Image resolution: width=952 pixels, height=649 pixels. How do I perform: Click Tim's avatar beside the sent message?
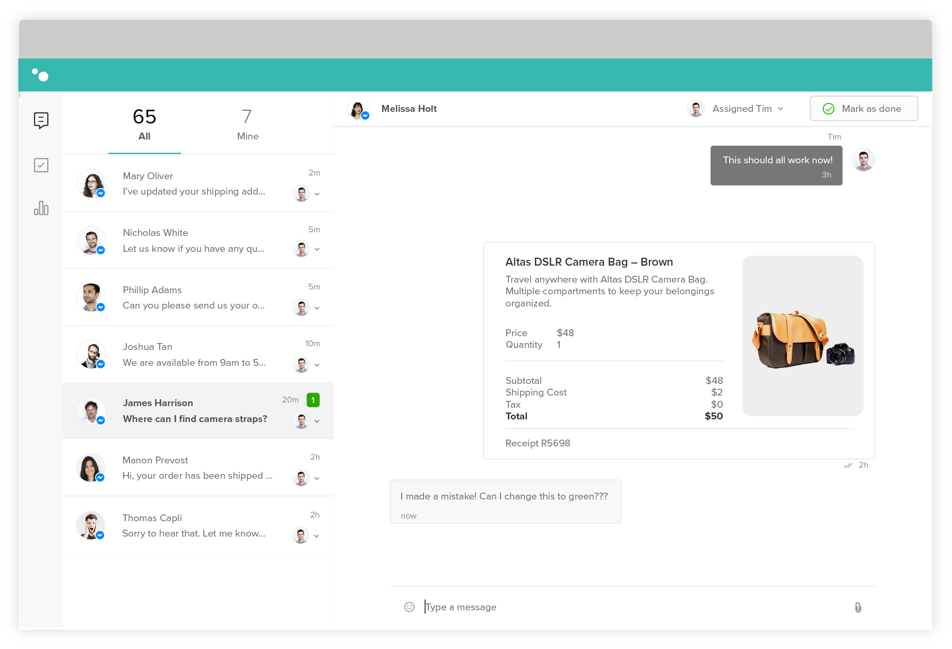(863, 160)
